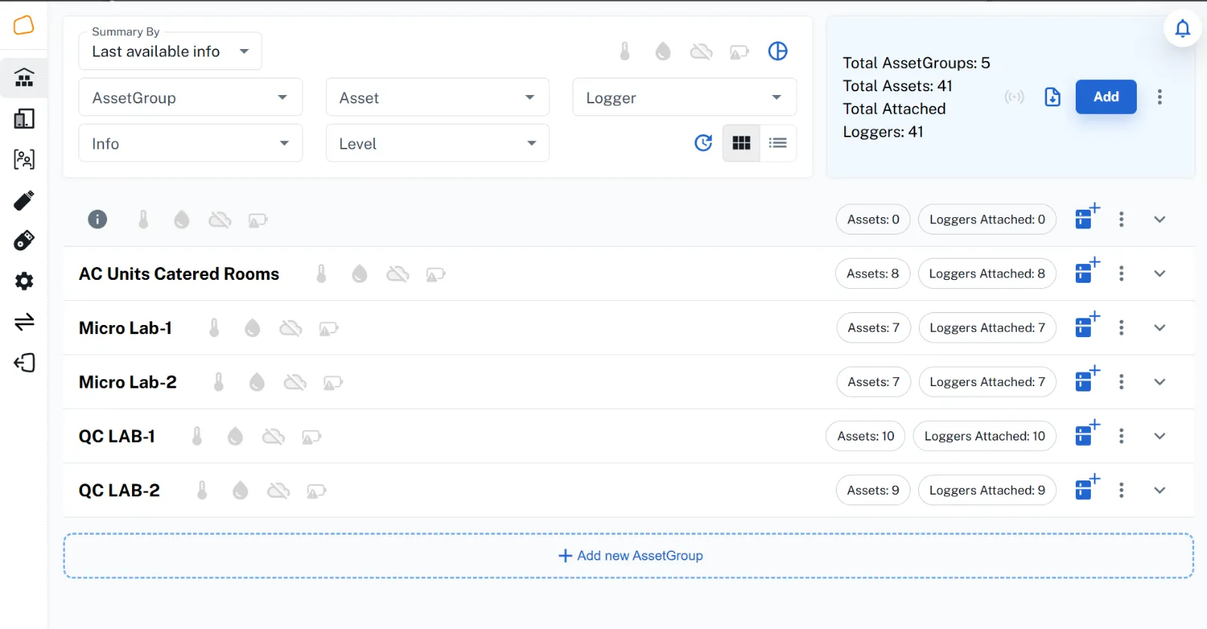Click the app logo at top left
The height and width of the screenshot is (629, 1207).
[x=24, y=25]
